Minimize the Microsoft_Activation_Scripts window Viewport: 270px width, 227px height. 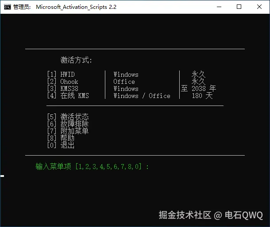(219, 7)
